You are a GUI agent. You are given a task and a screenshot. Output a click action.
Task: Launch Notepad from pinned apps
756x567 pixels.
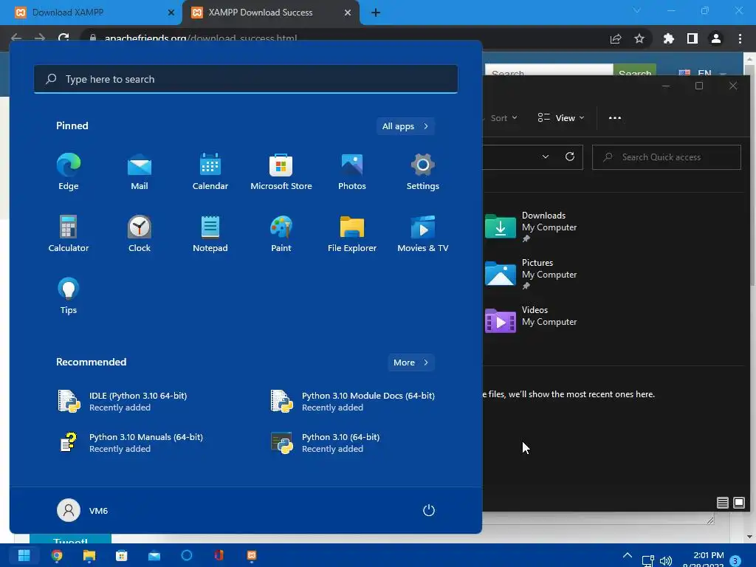tap(210, 234)
